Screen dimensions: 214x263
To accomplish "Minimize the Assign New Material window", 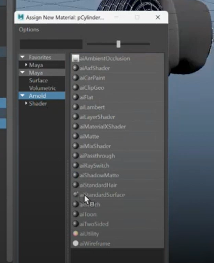I will click(116, 17).
